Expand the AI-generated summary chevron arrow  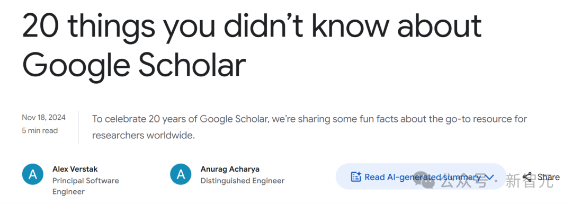[490, 178]
